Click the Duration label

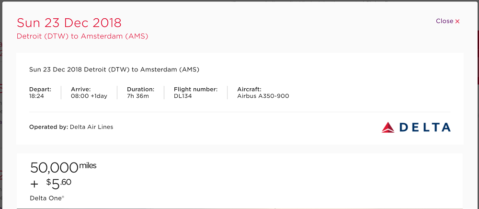pos(140,89)
